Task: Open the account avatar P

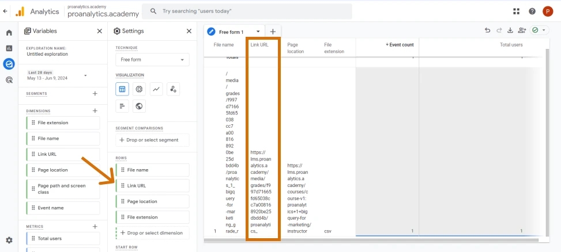Action: (x=548, y=12)
